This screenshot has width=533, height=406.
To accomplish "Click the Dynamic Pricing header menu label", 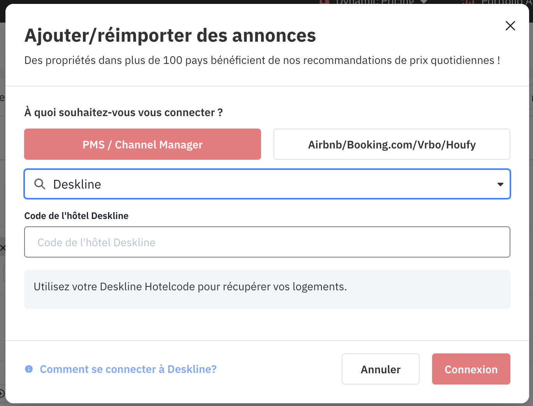I will tap(374, 2).
